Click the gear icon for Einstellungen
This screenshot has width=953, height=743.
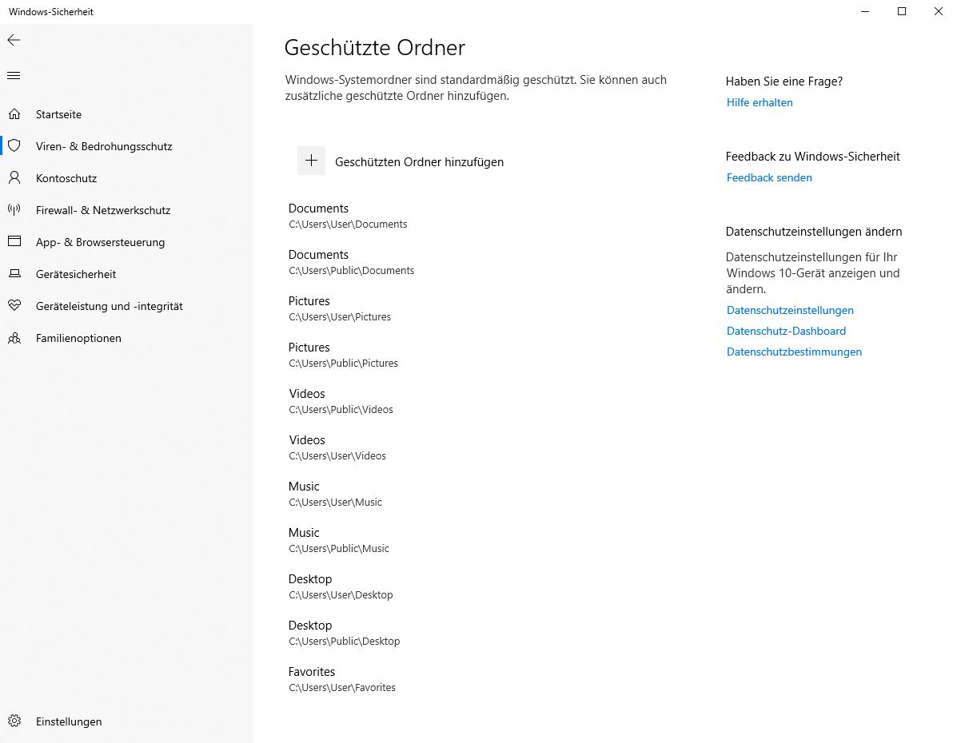tap(14, 721)
